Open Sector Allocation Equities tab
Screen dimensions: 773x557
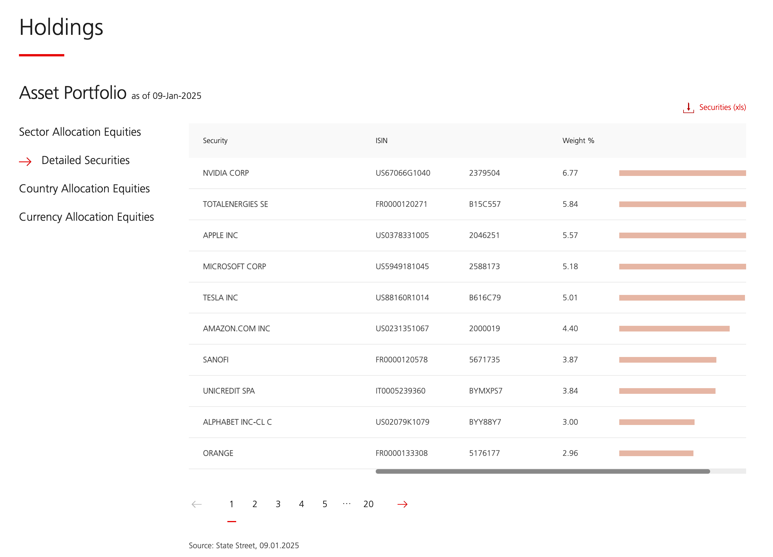80,132
